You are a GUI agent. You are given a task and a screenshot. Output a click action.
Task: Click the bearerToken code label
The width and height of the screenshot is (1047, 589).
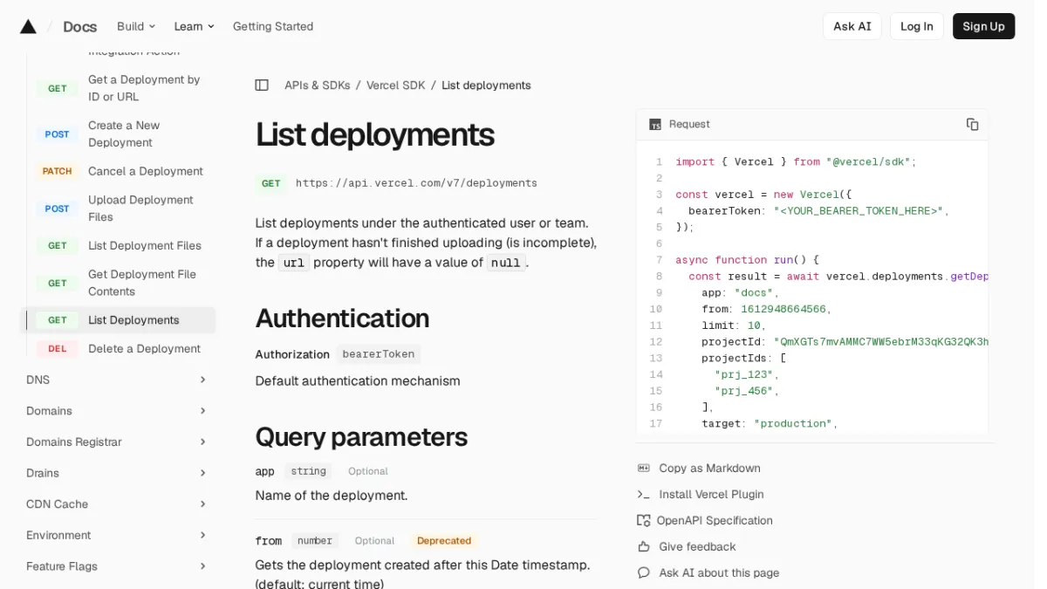(379, 354)
